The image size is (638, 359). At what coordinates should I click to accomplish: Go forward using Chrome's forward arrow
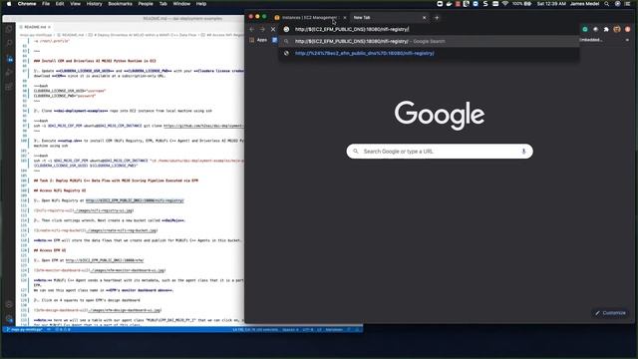click(x=262, y=29)
